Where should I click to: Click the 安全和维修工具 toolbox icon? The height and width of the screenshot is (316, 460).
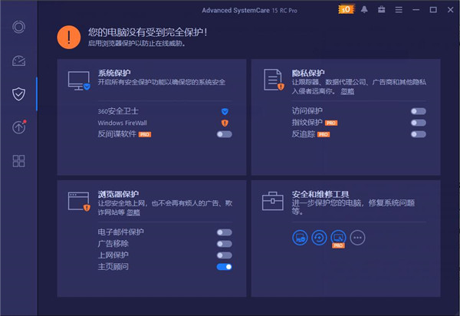pyautogui.click(x=273, y=201)
